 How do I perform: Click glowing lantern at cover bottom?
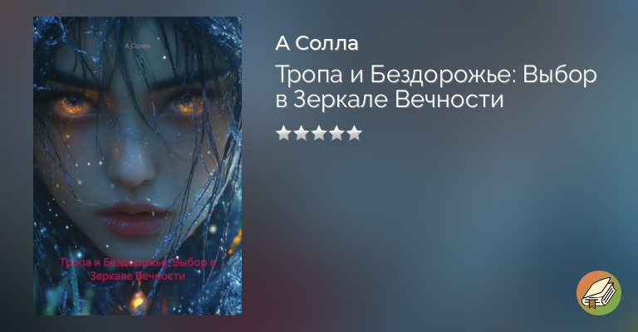(138, 300)
